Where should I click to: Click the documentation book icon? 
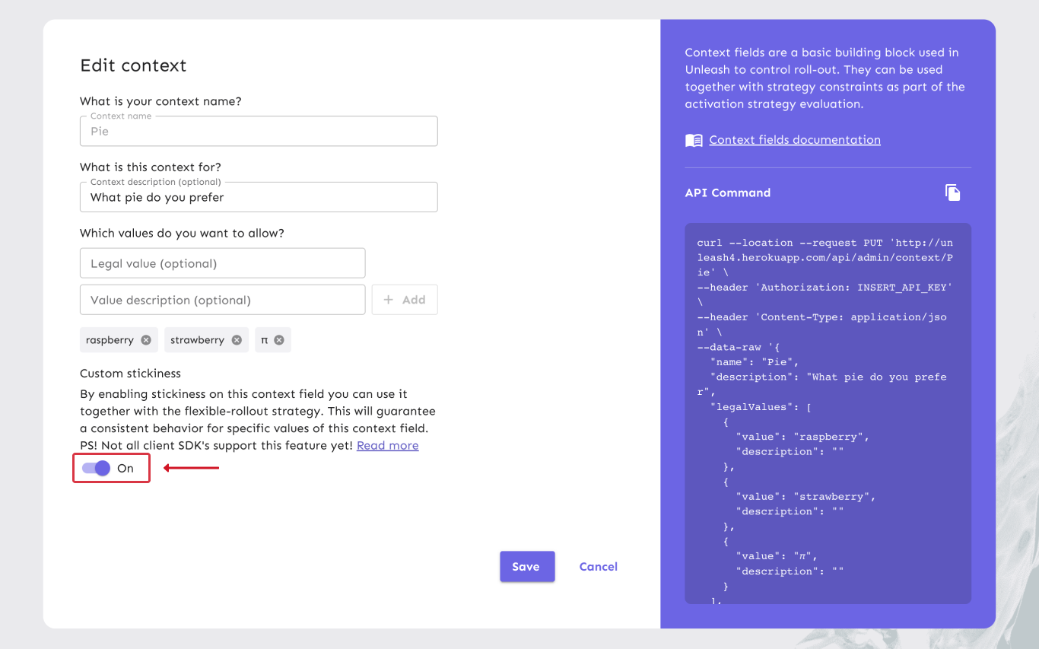click(693, 140)
